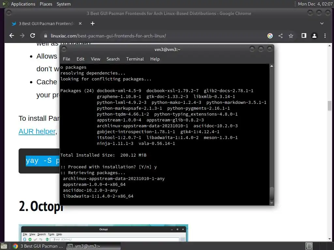Screen dimensions: 334x250
Task: Click 'archlinux-appstream-data-20231010-1-any' download line
Action: coord(114,178)
